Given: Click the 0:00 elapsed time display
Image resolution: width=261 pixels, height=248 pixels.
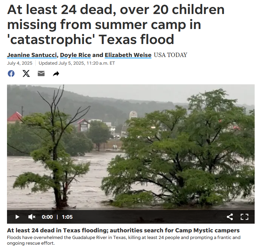Looking at the screenshot, I should (47, 217).
